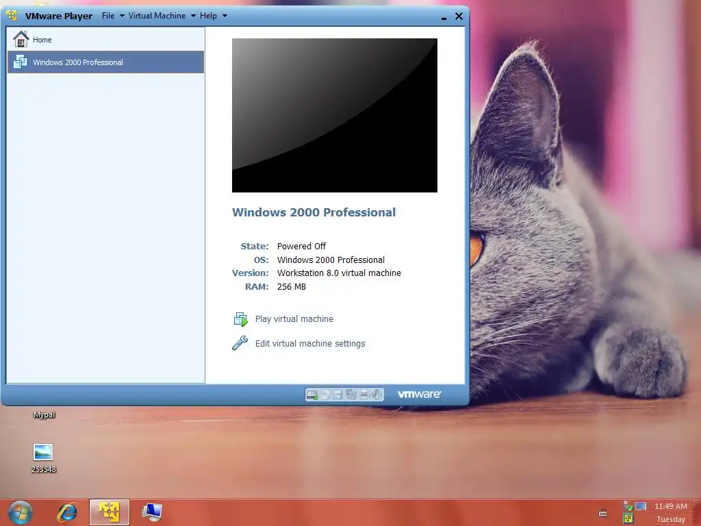Click the blue monitor tray icon

[641, 506]
